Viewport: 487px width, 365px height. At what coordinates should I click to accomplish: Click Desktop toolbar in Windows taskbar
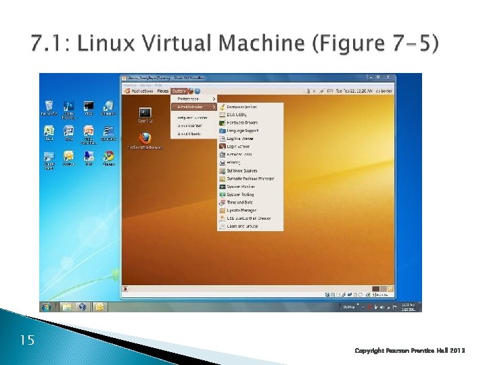[x=349, y=307]
